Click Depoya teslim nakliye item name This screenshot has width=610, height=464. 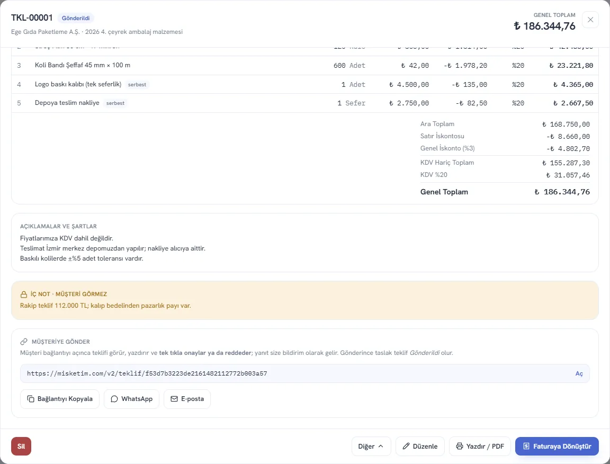[67, 103]
